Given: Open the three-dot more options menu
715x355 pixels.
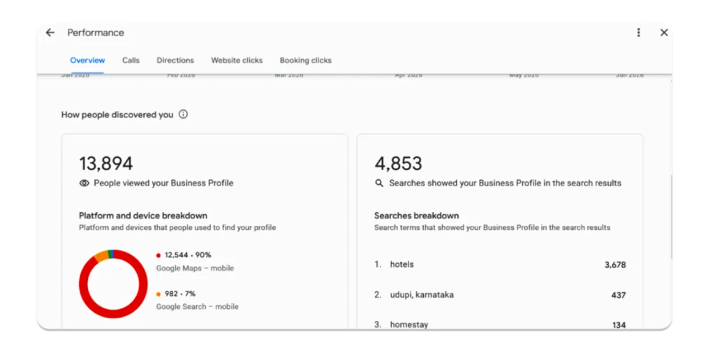Looking at the screenshot, I should [638, 32].
